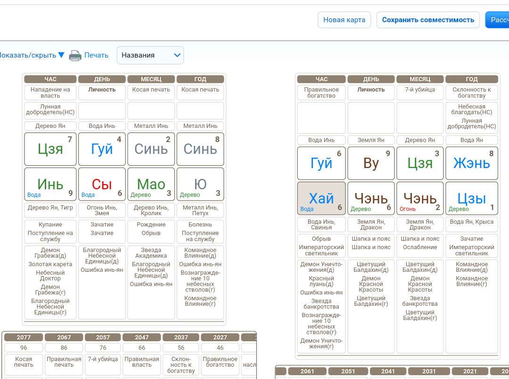Select the green Цзя tile in left chart

click(x=50, y=149)
